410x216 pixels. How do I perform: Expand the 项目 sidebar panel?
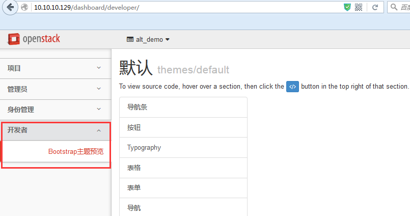tap(56, 68)
